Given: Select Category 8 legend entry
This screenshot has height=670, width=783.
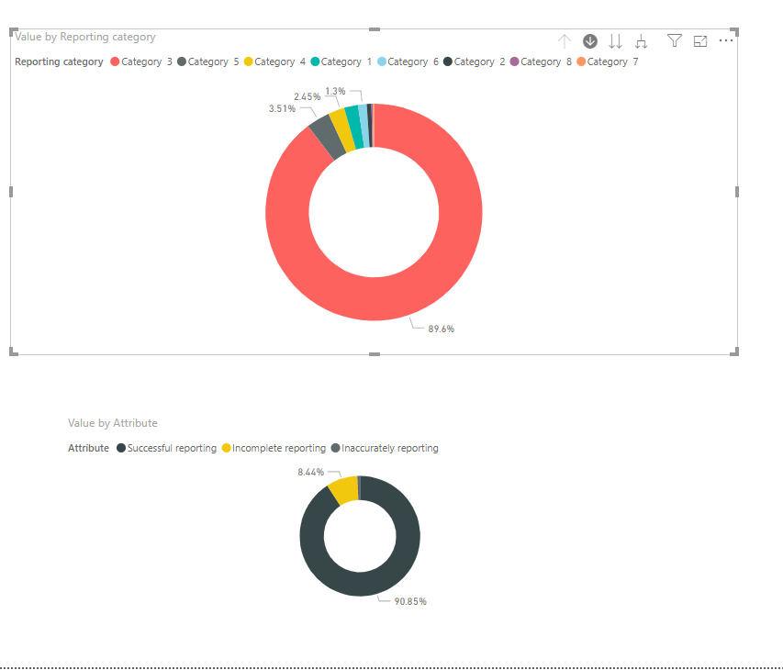Looking at the screenshot, I should (x=541, y=61).
